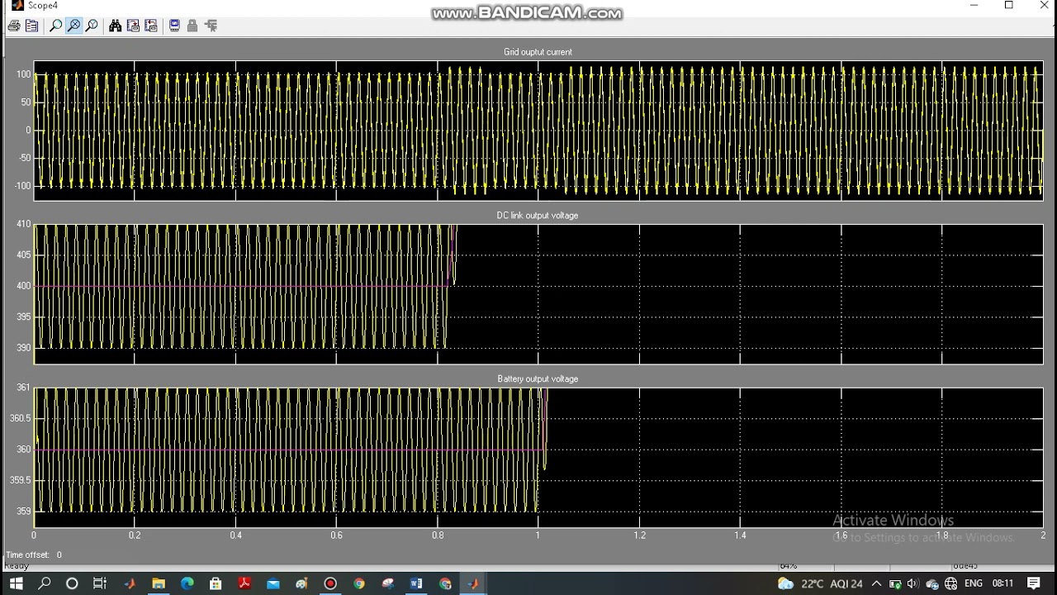Viewport: 1057px width, 595px height.
Task: Open Task View on the taskbar
Action: click(100, 583)
